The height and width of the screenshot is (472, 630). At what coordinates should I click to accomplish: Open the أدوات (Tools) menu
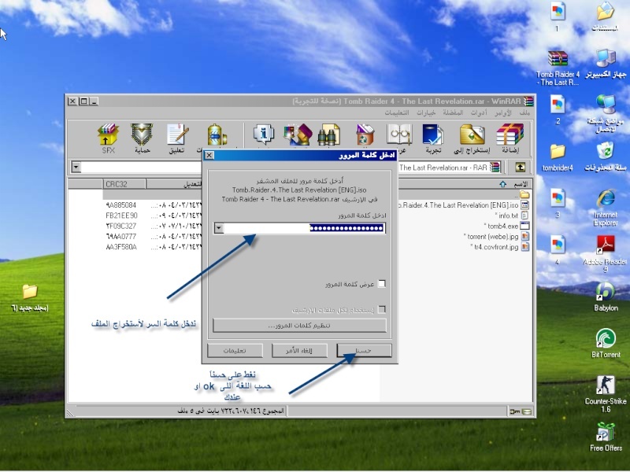(x=479, y=112)
